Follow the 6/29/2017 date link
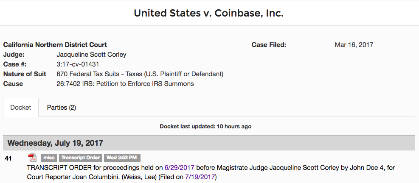This screenshot has width=419, height=183. click(179, 167)
